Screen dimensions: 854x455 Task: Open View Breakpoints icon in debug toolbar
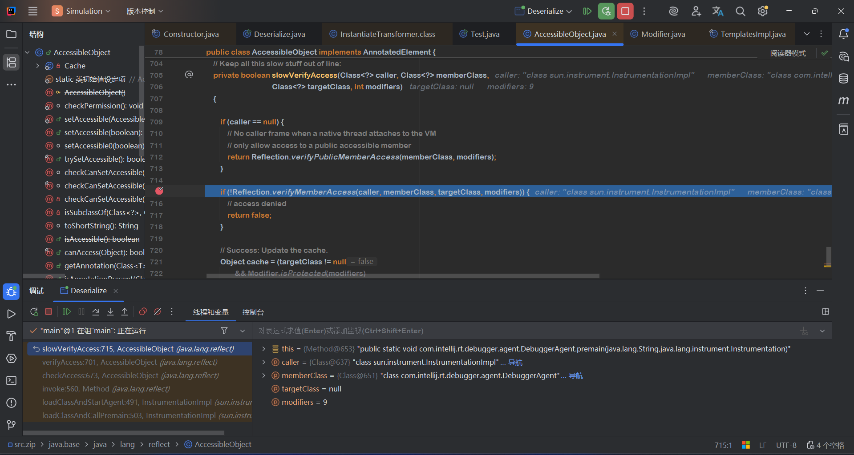click(143, 312)
